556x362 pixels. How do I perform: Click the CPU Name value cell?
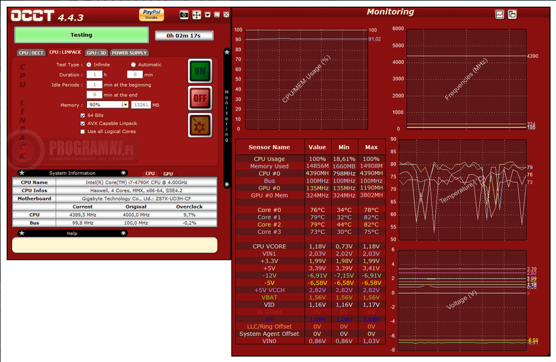136,183
